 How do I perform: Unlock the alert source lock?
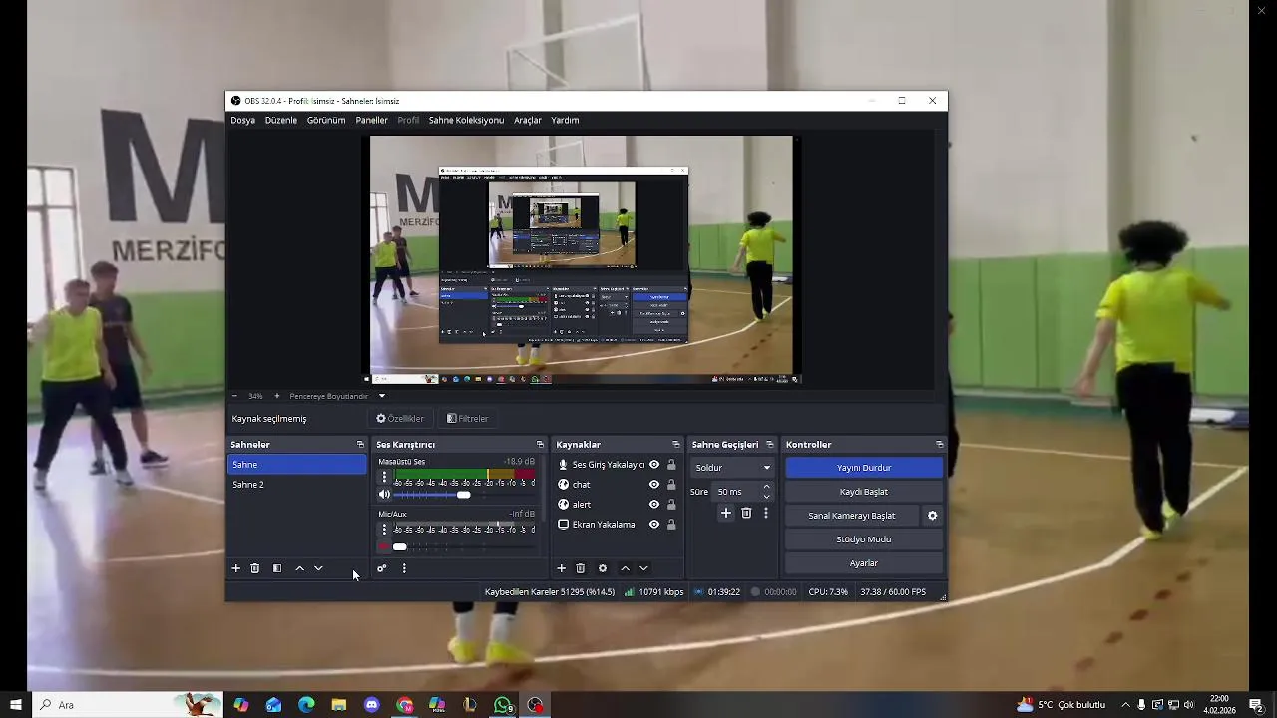tap(671, 505)
